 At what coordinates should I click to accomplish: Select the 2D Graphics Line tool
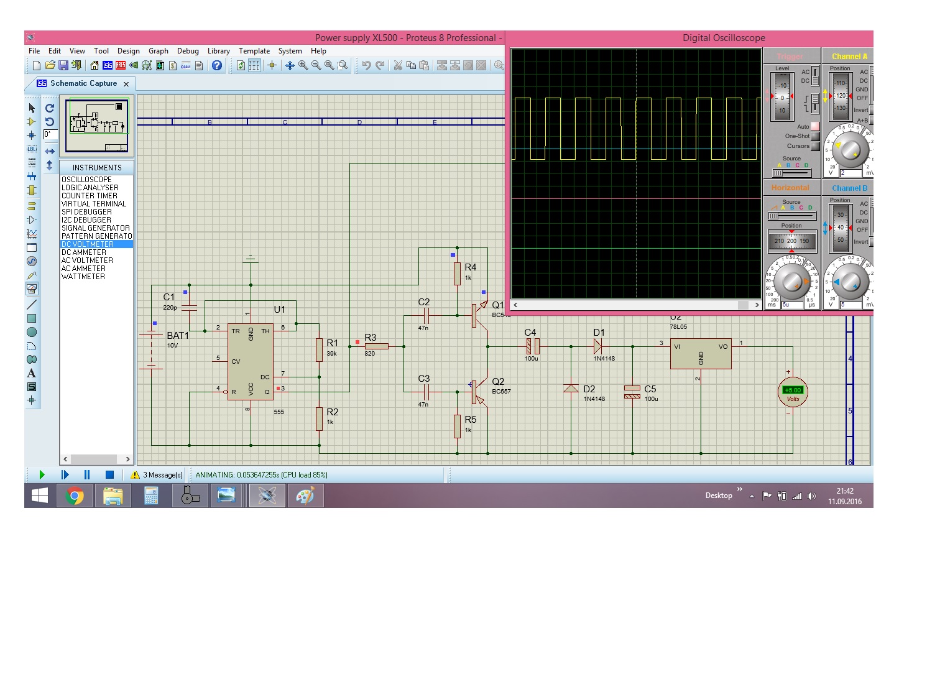(x=32, y=305)
